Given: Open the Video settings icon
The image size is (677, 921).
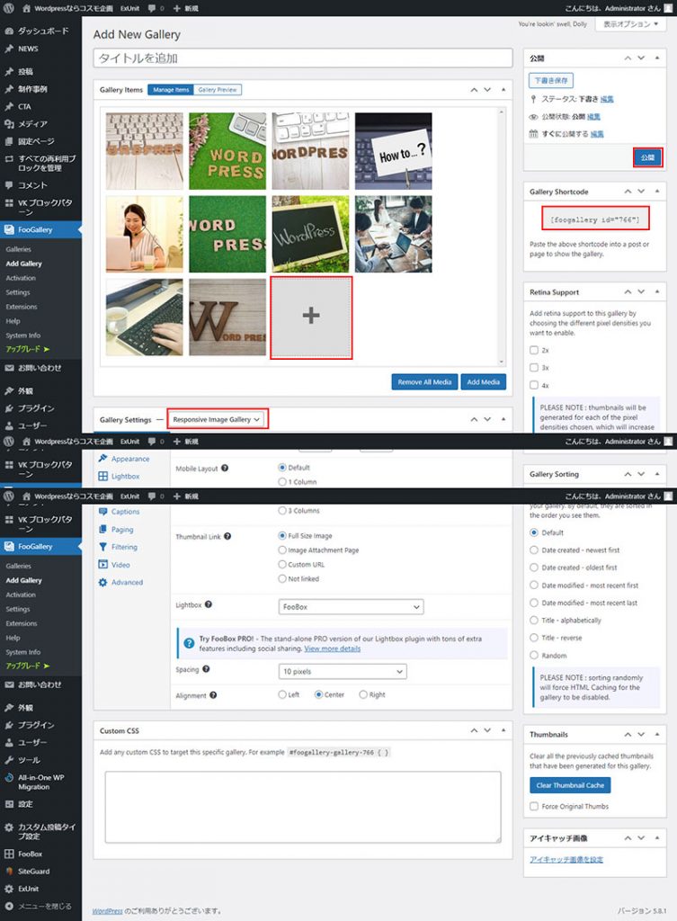Looking at the screenshot, I should click(103, 565).
